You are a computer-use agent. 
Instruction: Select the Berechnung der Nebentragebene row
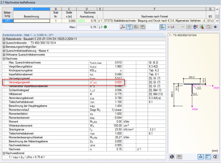[84, 141]
